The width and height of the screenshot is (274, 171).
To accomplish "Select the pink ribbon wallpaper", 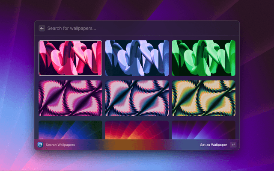I will pos(71,58).
